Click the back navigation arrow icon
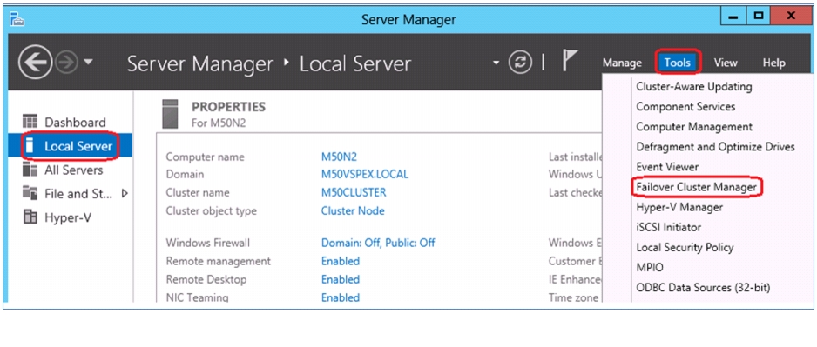Screen dimensions: 817x347 tap(35, 63)
